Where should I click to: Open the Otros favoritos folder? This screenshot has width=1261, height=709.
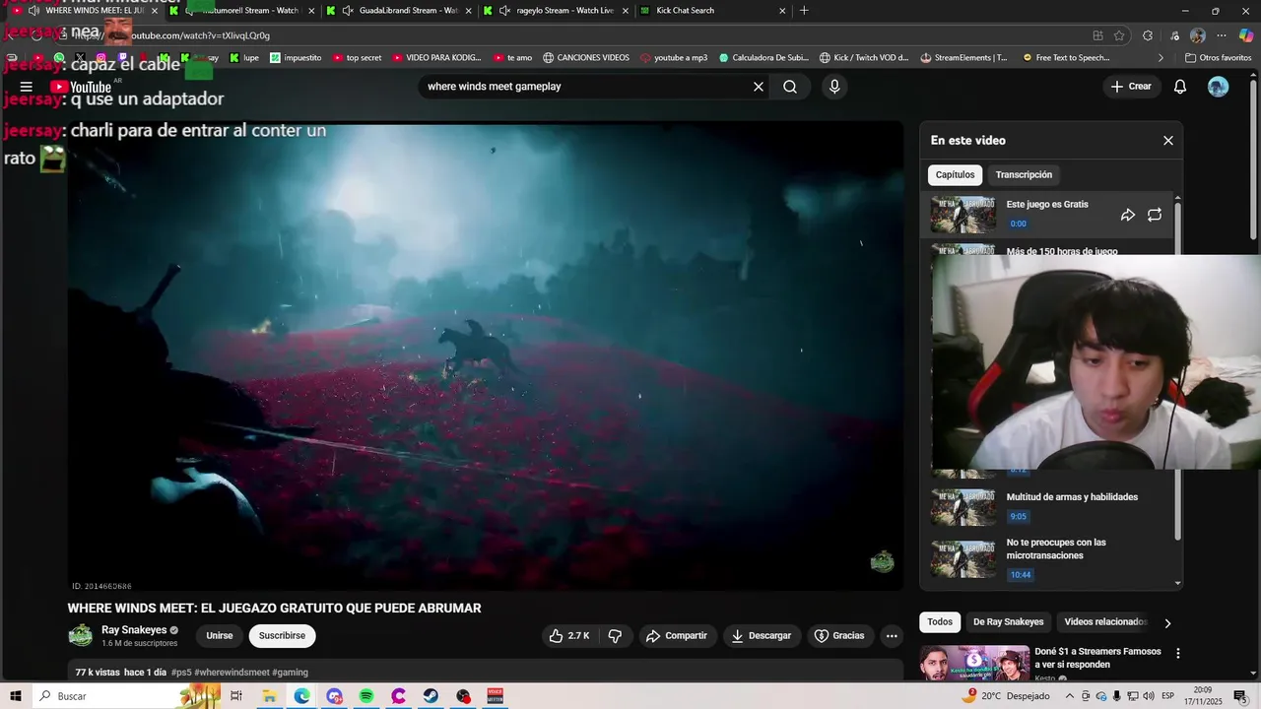pyautogui.click(x=1218, y=58)
